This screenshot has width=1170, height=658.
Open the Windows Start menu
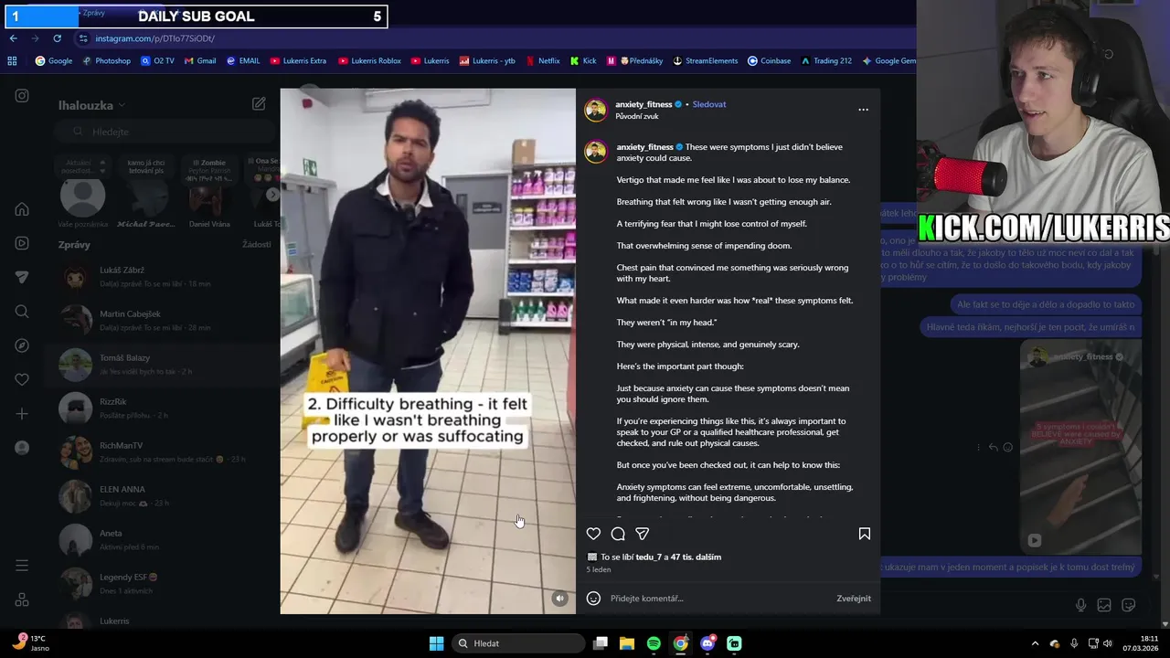point(436,643)
